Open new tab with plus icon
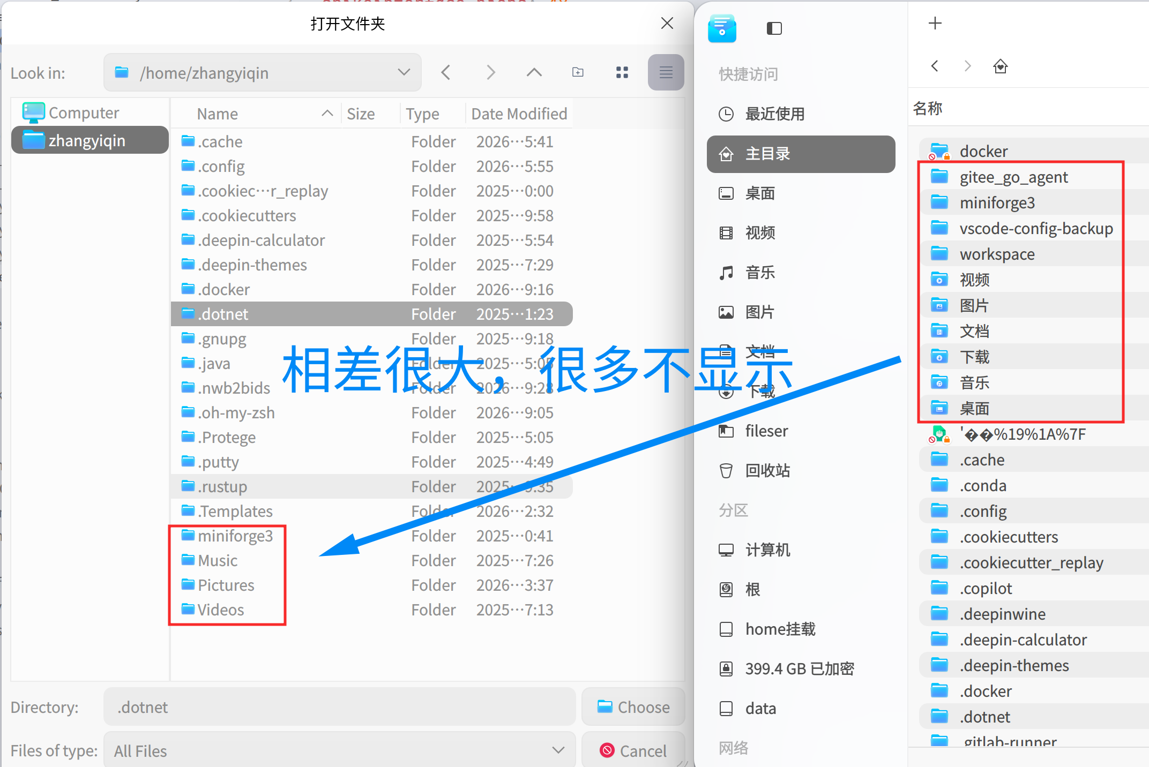 click(x=935, y=23)
